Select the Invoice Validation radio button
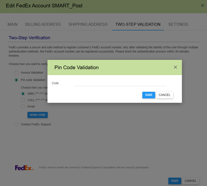 coord(17,72)
